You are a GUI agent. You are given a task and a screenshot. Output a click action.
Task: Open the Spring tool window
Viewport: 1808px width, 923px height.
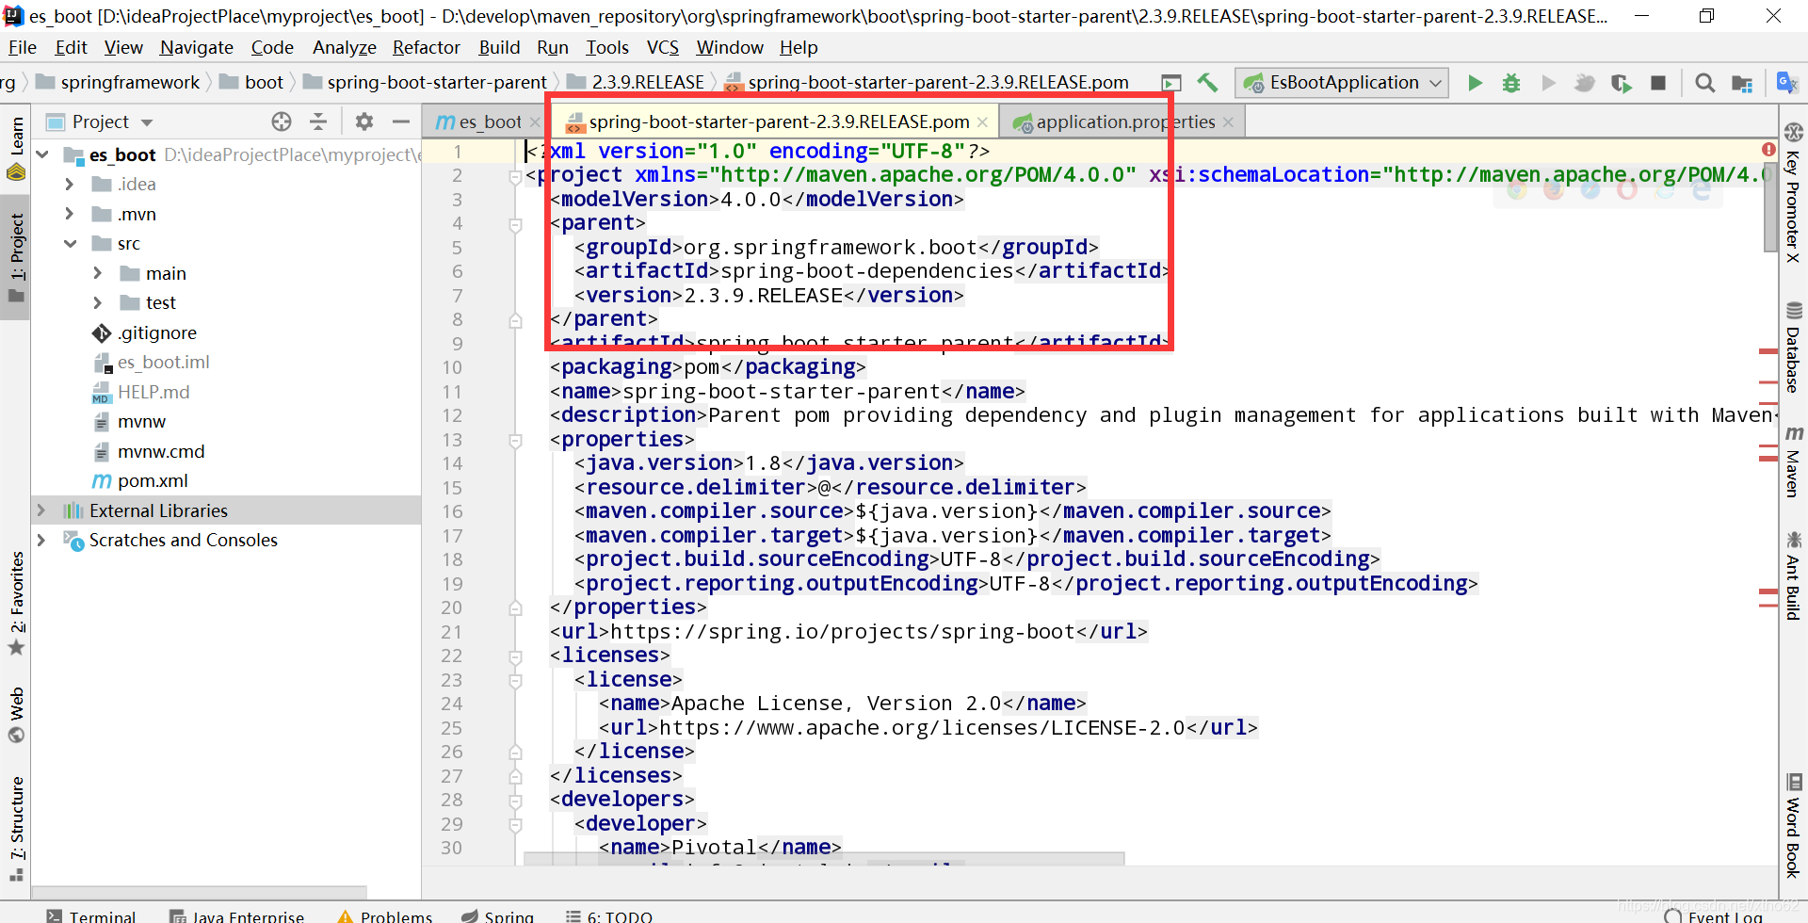click(x=498, y=915)
